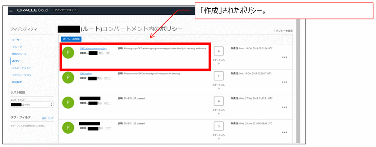This screenshot has height=147, width=376.
Task: Click description text 'Allow service OKE to manage all-resources'
Action: coord(152,74)
